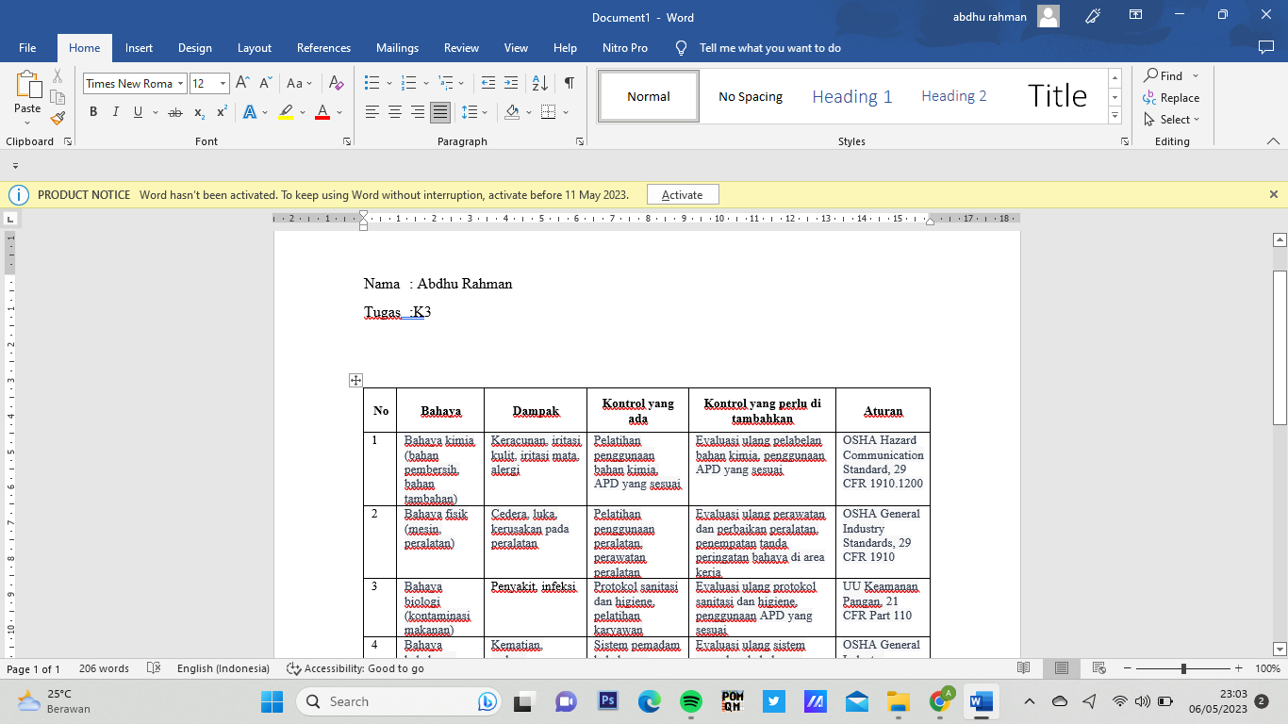Image resolution: width=1288 pixels, height=724 pixels.
Task: Click the vertical scrollbar down arrow
Action: [1280, 649]
